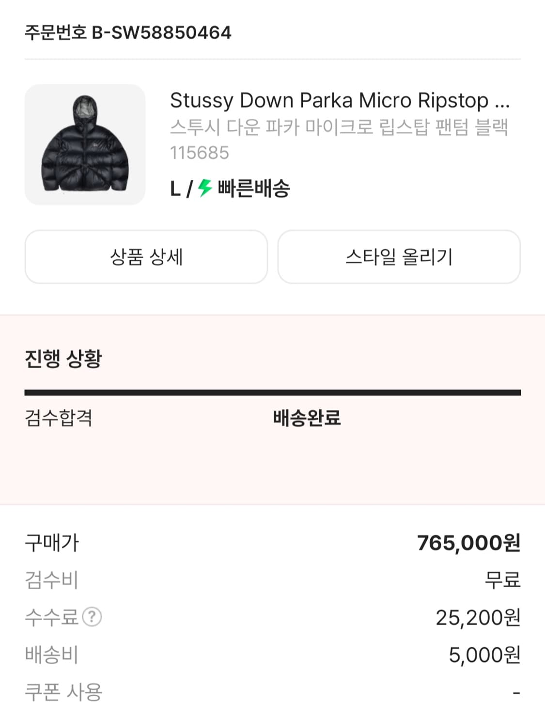Tap the 빠른배송 label

point(253,188)
